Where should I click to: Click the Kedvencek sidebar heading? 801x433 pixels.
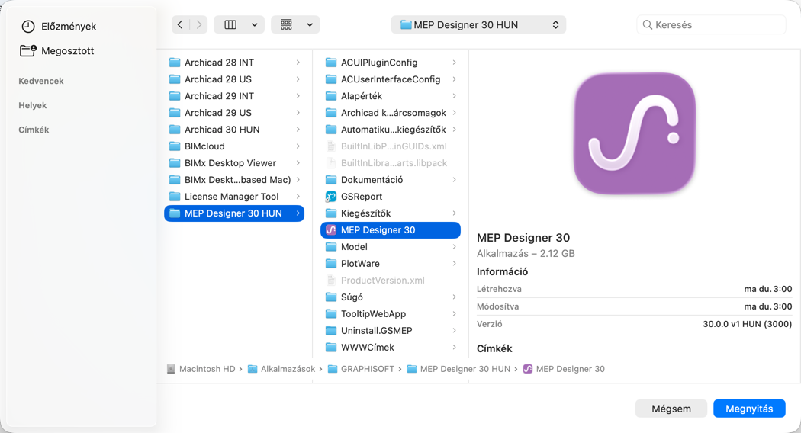41,81
